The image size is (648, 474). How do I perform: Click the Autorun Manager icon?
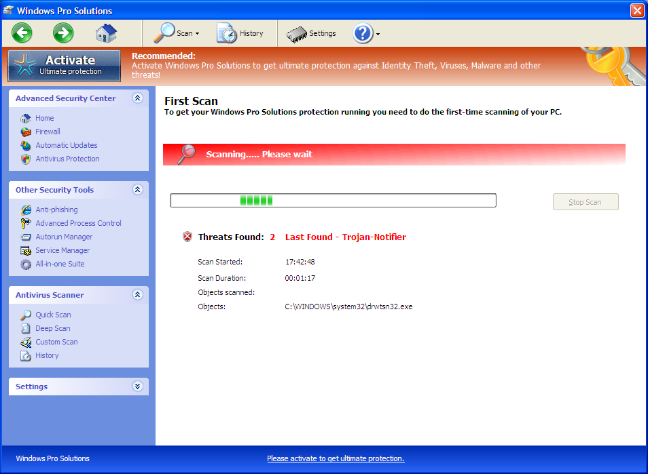tap(26, 237)
